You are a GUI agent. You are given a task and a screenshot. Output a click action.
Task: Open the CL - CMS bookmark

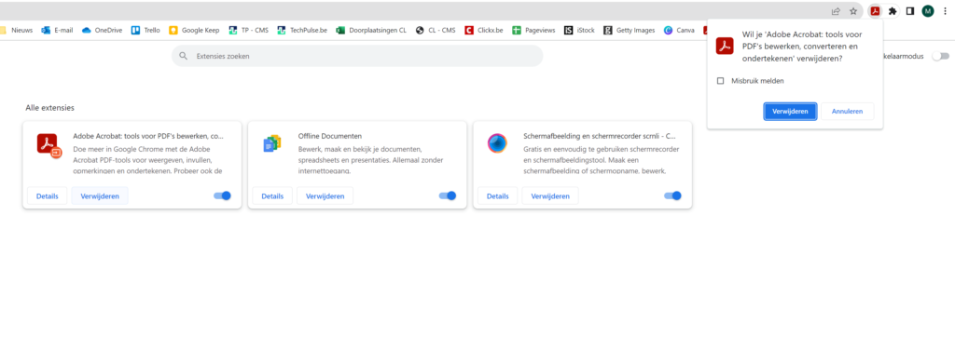[x=435, y=30]
